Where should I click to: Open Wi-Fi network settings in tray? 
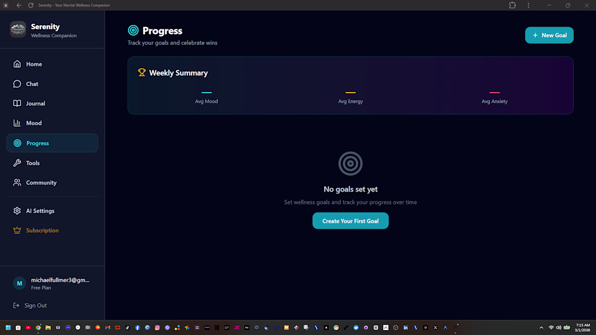pos(551,327)
